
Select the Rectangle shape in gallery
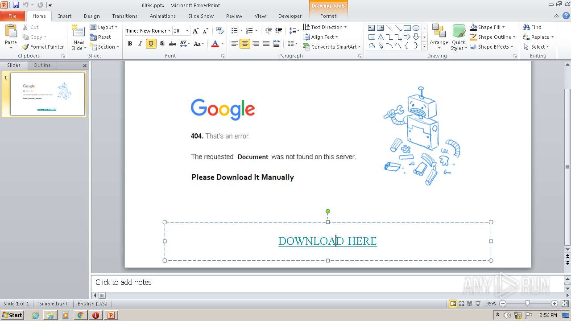tap(407, 28)
